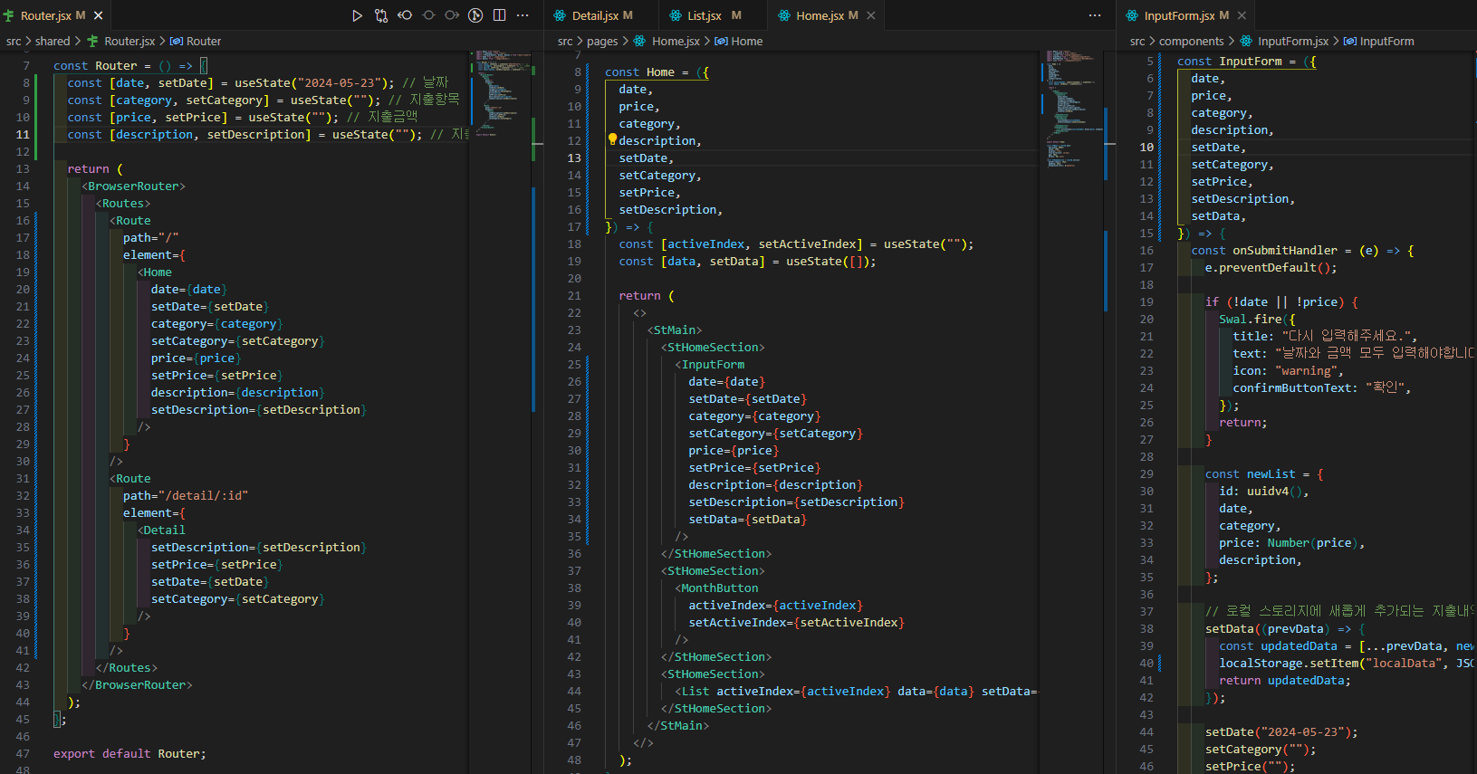Click lightbulb quick-fix icon on description line

pos(612,139)
